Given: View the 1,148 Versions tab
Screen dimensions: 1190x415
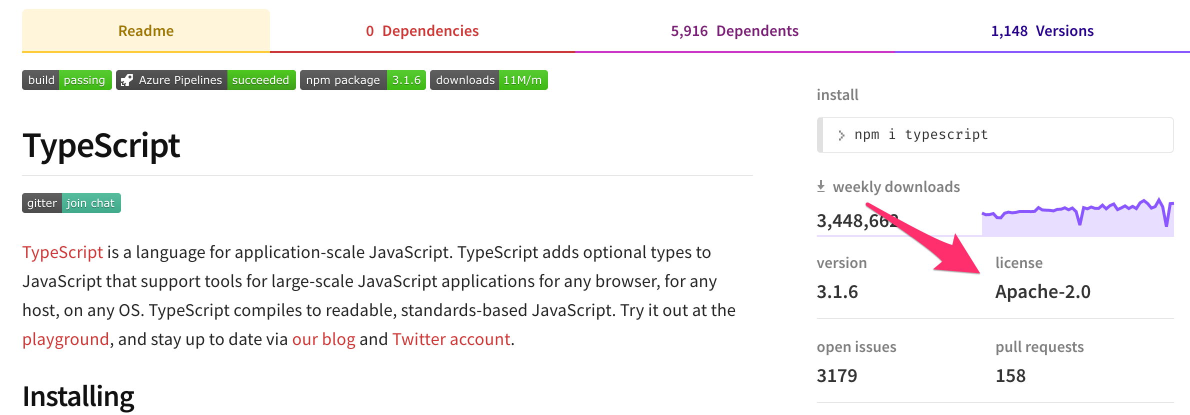Looking at the screenshot, I should [x=1042, y=31].
